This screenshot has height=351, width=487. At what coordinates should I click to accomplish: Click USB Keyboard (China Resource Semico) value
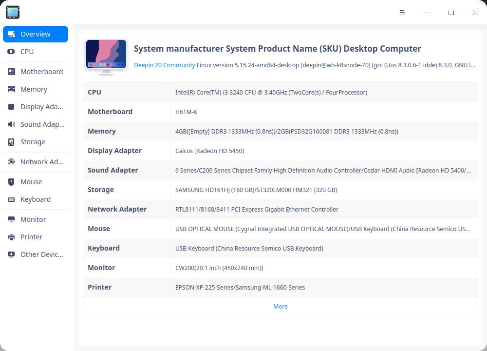pyautogui.click(x=249, y=249)
